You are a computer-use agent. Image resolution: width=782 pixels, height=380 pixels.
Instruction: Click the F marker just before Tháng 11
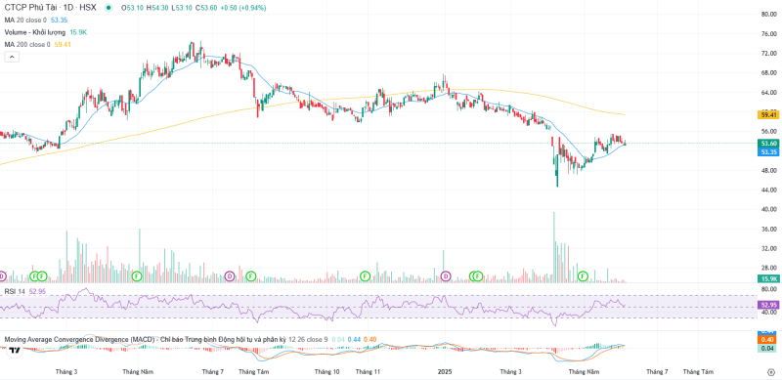(365, 275)
